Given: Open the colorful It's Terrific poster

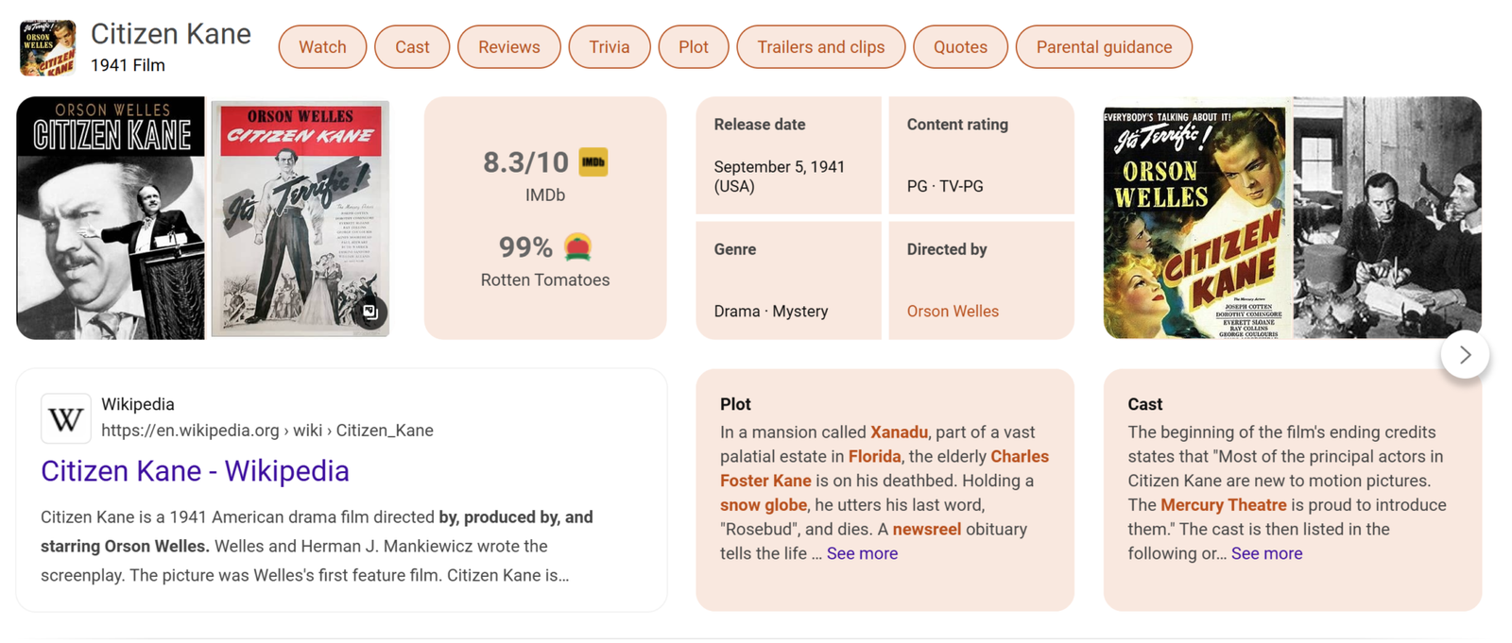Looking at the screenshot, I should 1195,218.
